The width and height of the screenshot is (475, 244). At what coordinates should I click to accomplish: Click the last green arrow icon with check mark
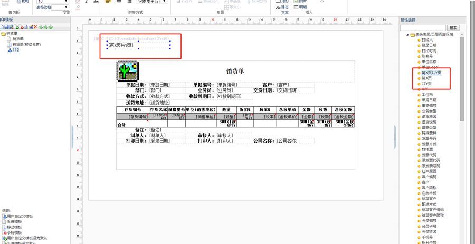tap(51, 27)
